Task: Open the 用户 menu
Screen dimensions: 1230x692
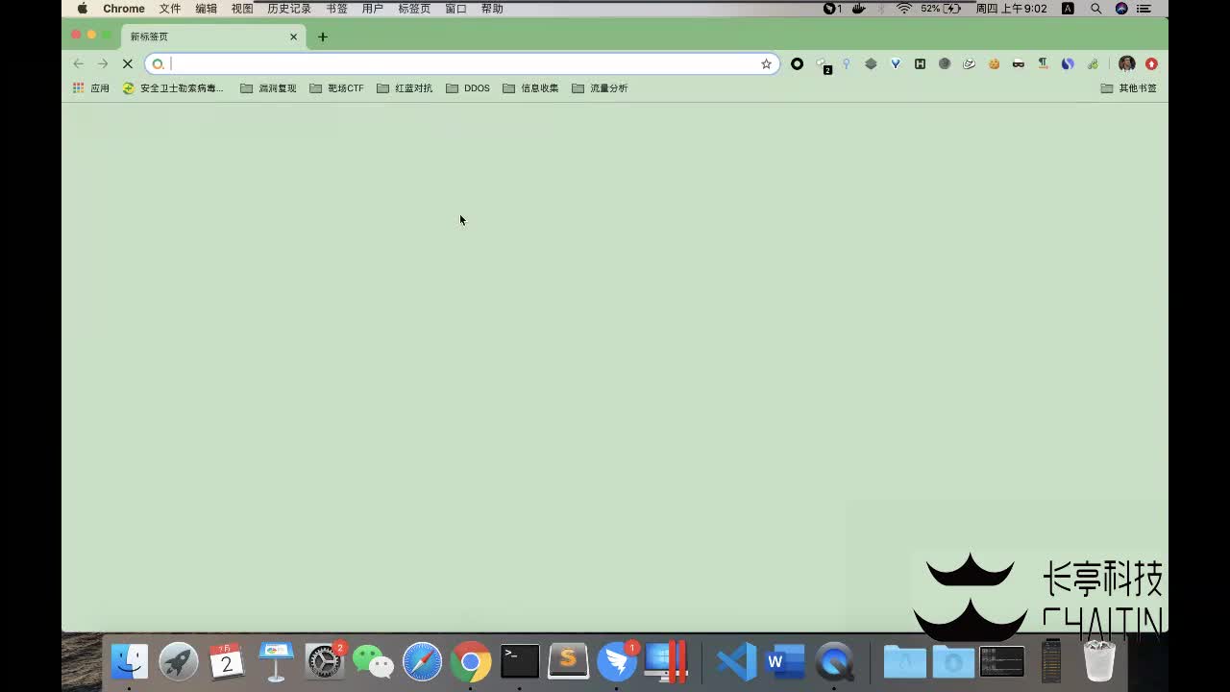Action: click(x=373, y=9)
